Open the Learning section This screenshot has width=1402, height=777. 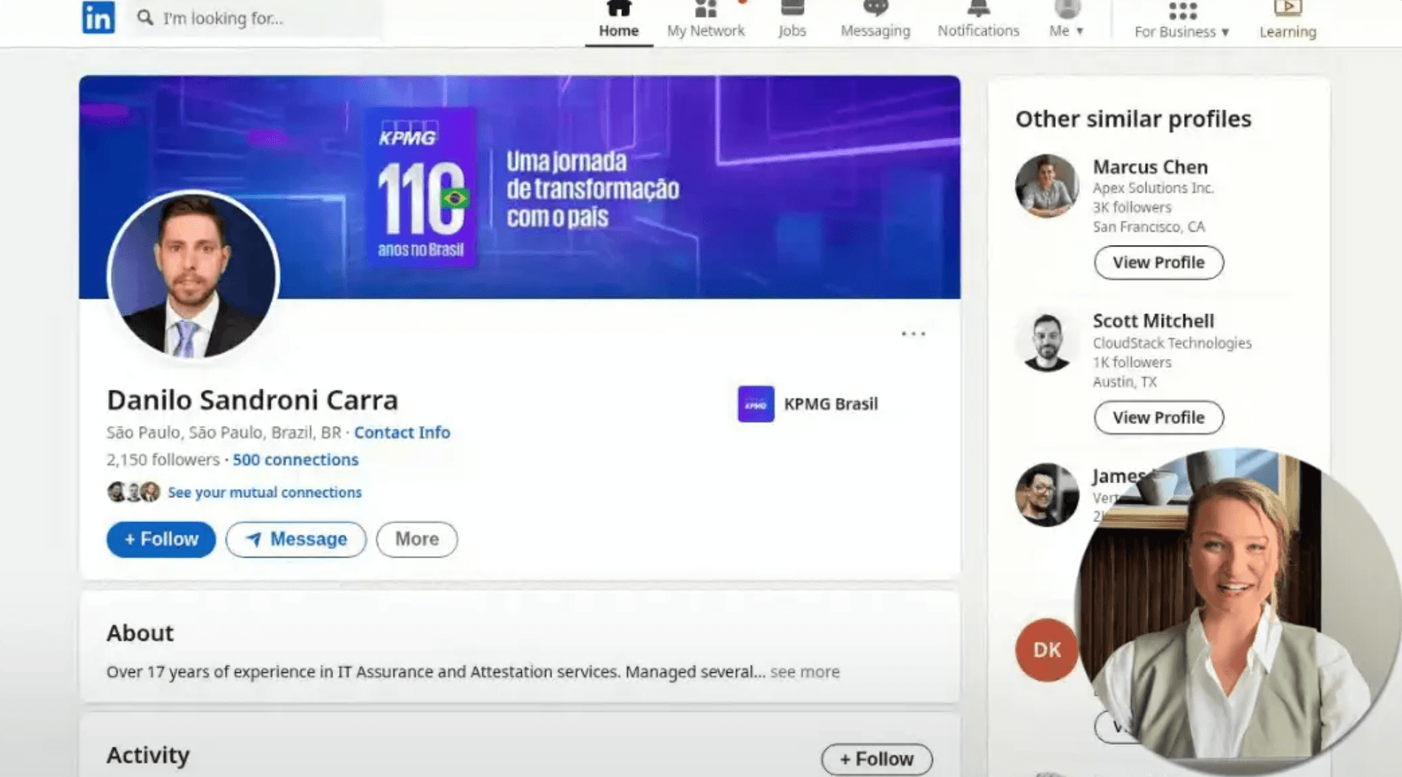1287,22
